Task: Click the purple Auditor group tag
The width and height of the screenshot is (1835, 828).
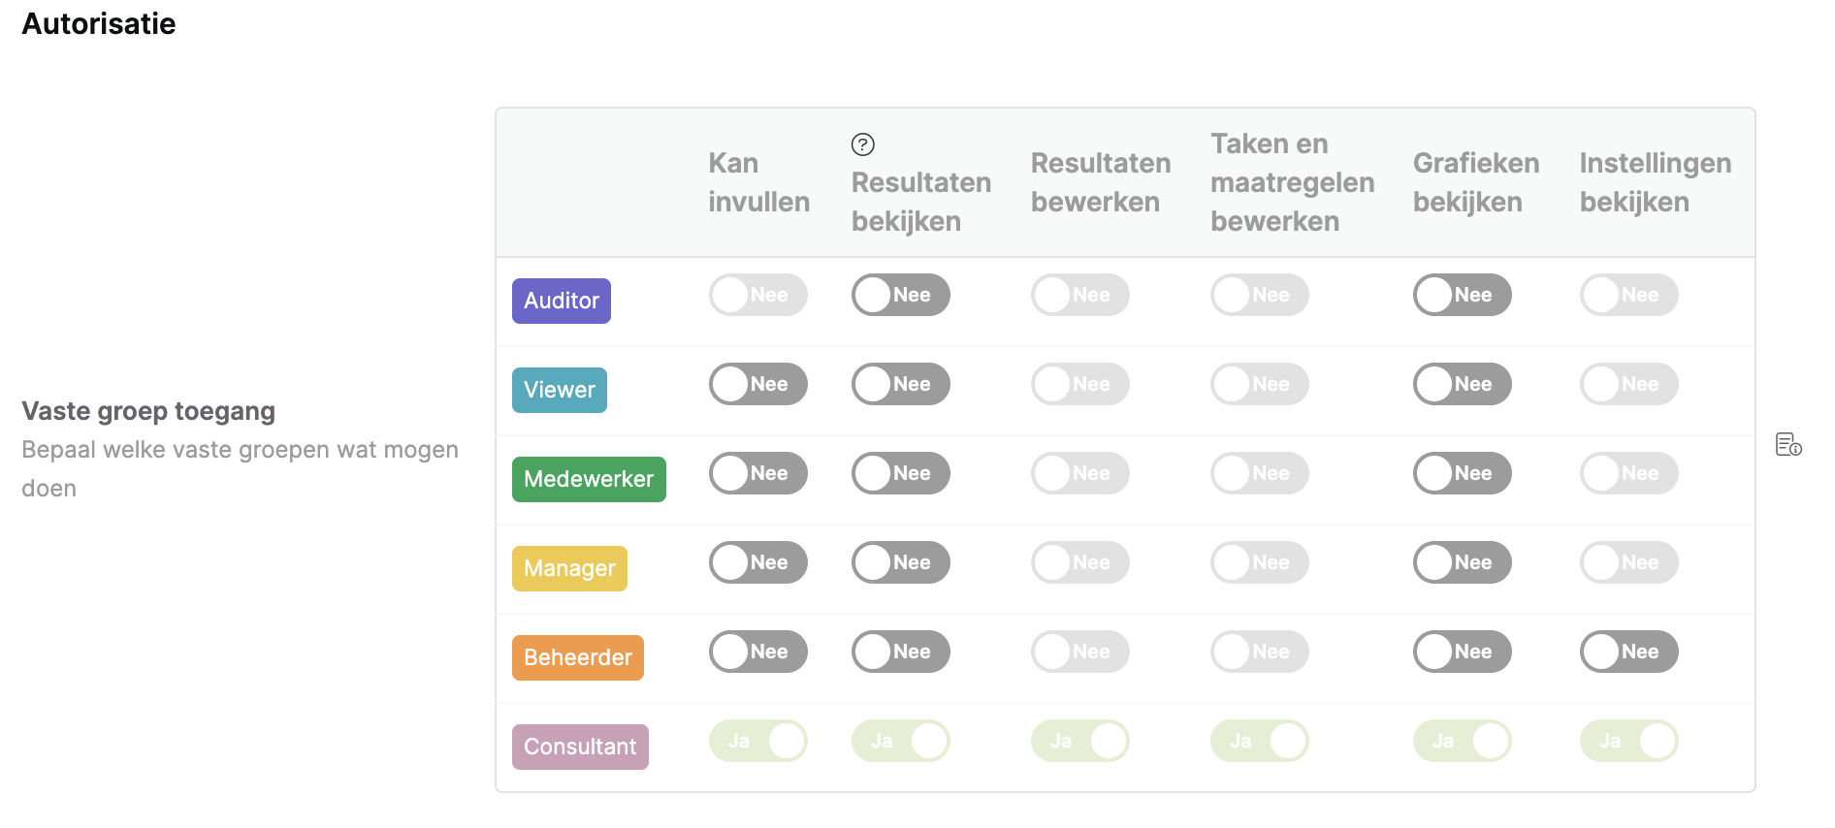Action: 561,301
